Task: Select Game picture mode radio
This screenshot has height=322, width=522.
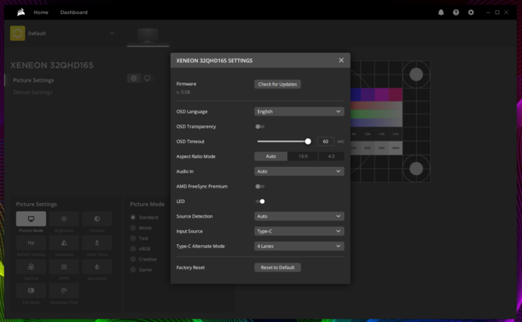Action: click(132, 269)
